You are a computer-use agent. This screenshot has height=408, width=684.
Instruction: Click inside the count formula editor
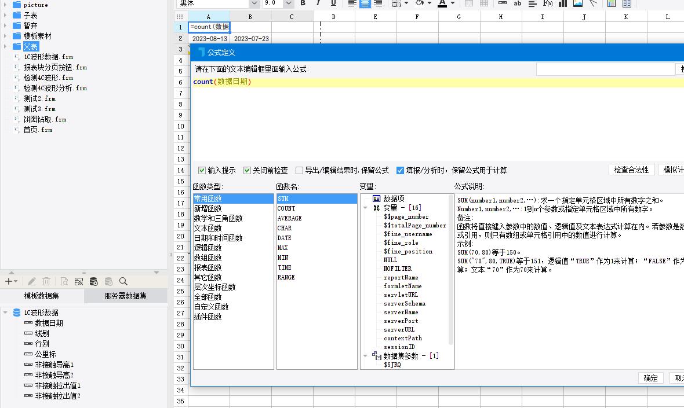tap(438, 120)
